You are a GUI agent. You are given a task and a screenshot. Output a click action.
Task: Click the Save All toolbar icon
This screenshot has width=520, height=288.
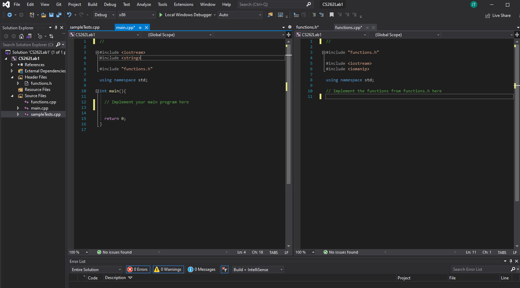[x=59, y=15]
